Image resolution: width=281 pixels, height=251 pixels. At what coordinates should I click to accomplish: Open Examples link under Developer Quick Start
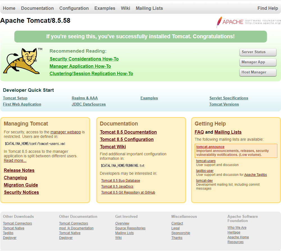[149, 98]
